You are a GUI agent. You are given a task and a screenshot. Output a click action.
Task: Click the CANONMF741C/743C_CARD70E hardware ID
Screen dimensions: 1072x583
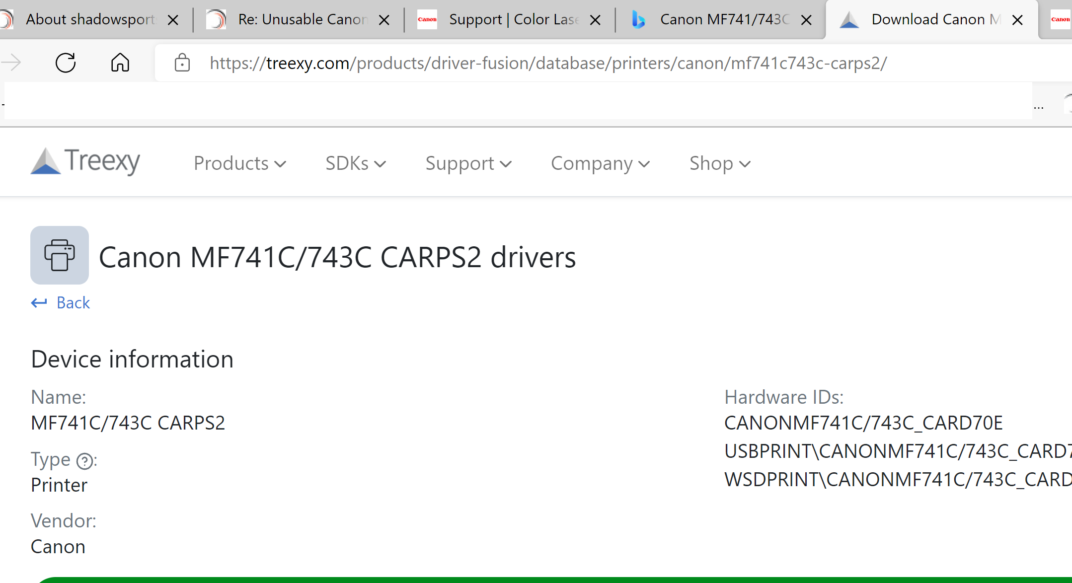coord(863,423)
